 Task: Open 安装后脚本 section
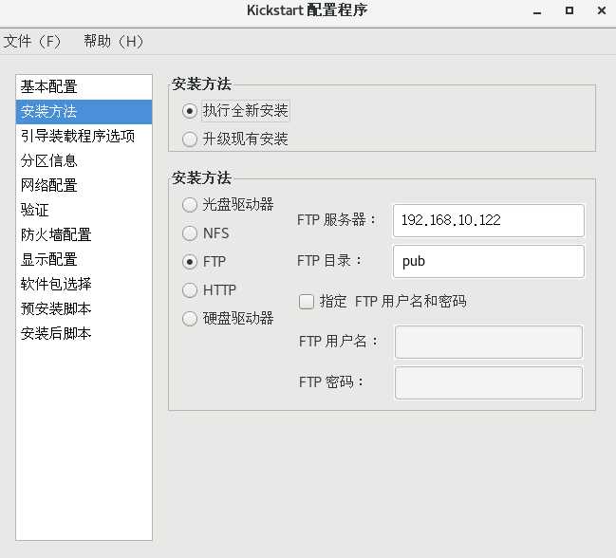84,333
